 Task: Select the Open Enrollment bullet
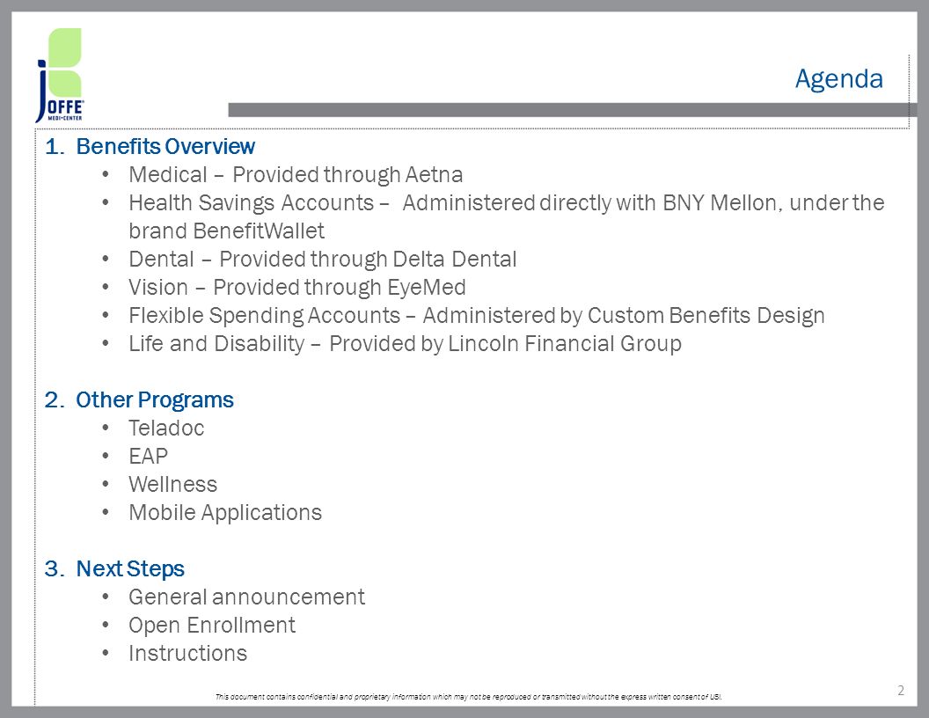(x=211, y=625)
